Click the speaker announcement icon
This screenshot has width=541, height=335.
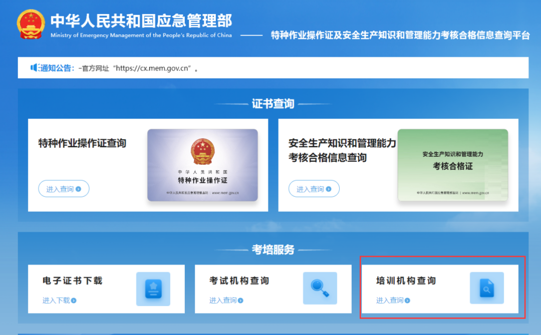tap(35, 68)
